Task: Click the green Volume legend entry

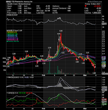Action: [13, 41]
